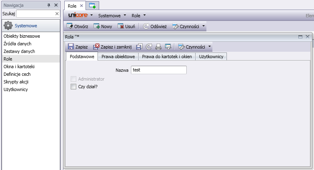The height and width of the screenshot is (170, 314).
Task: Open the Użytkownicy tab in Rola window
Action: pos(212,57)
